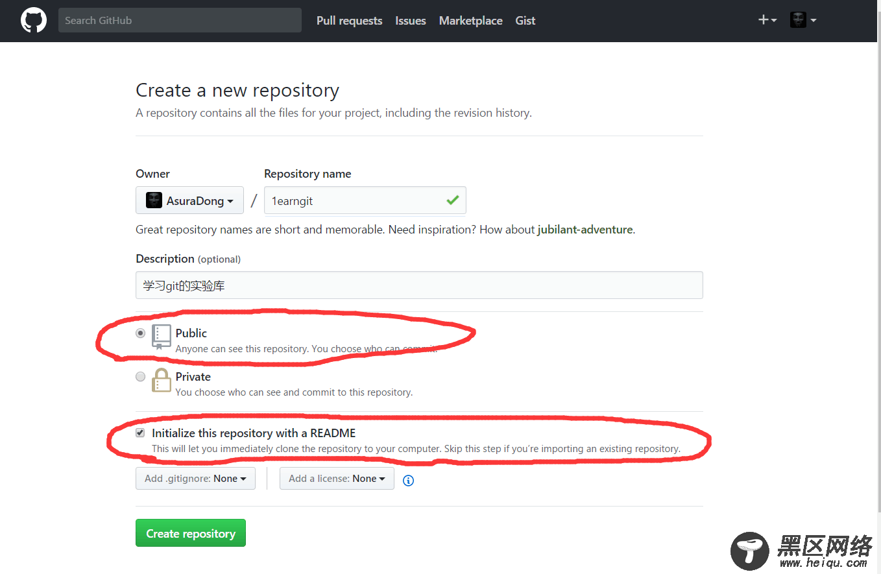Screen dimensions: 881x574
Task: Open Issues in top navigation
Action: pyautogui.click(x=411, y=21)
